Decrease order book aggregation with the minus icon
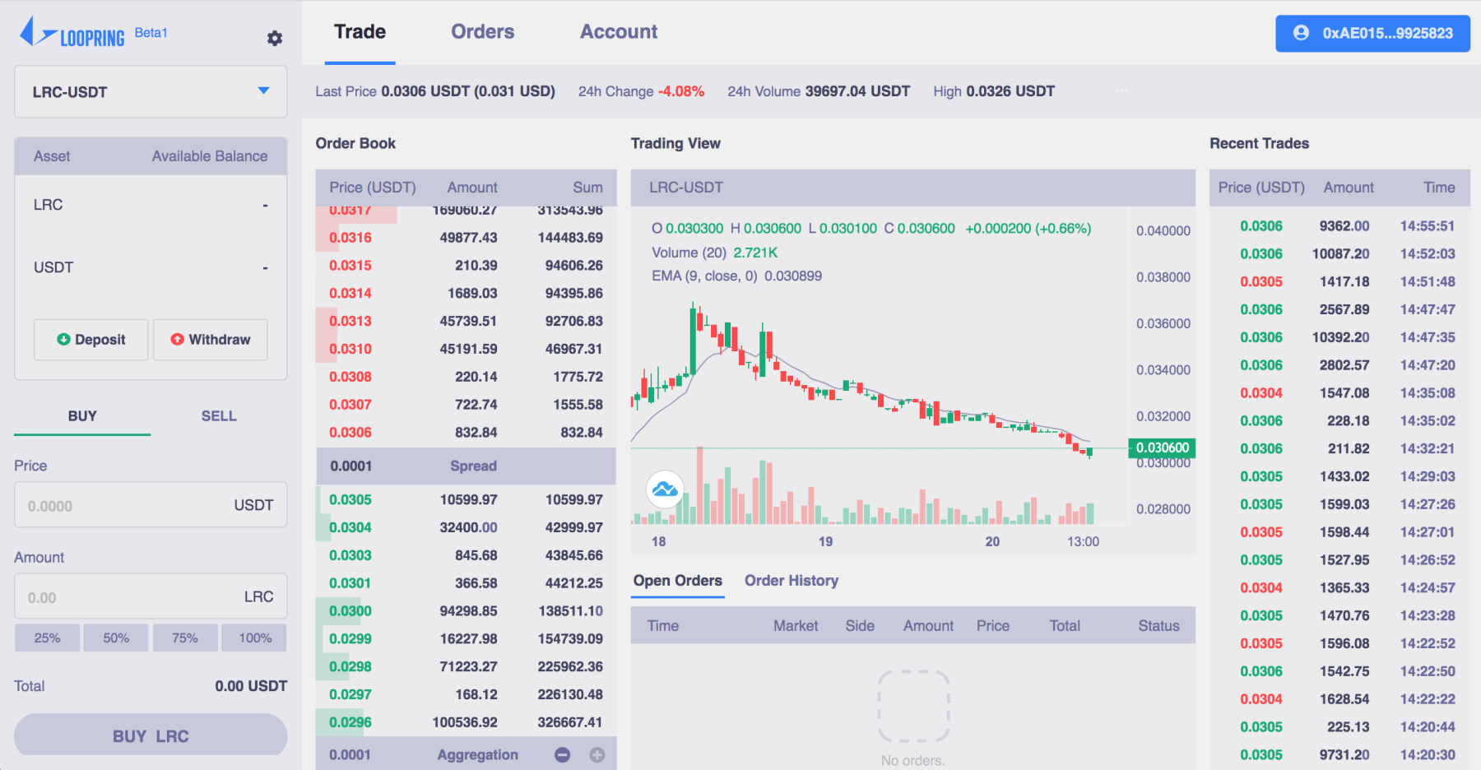Screen dimensions: 1481x770 [x=562, y=754]
